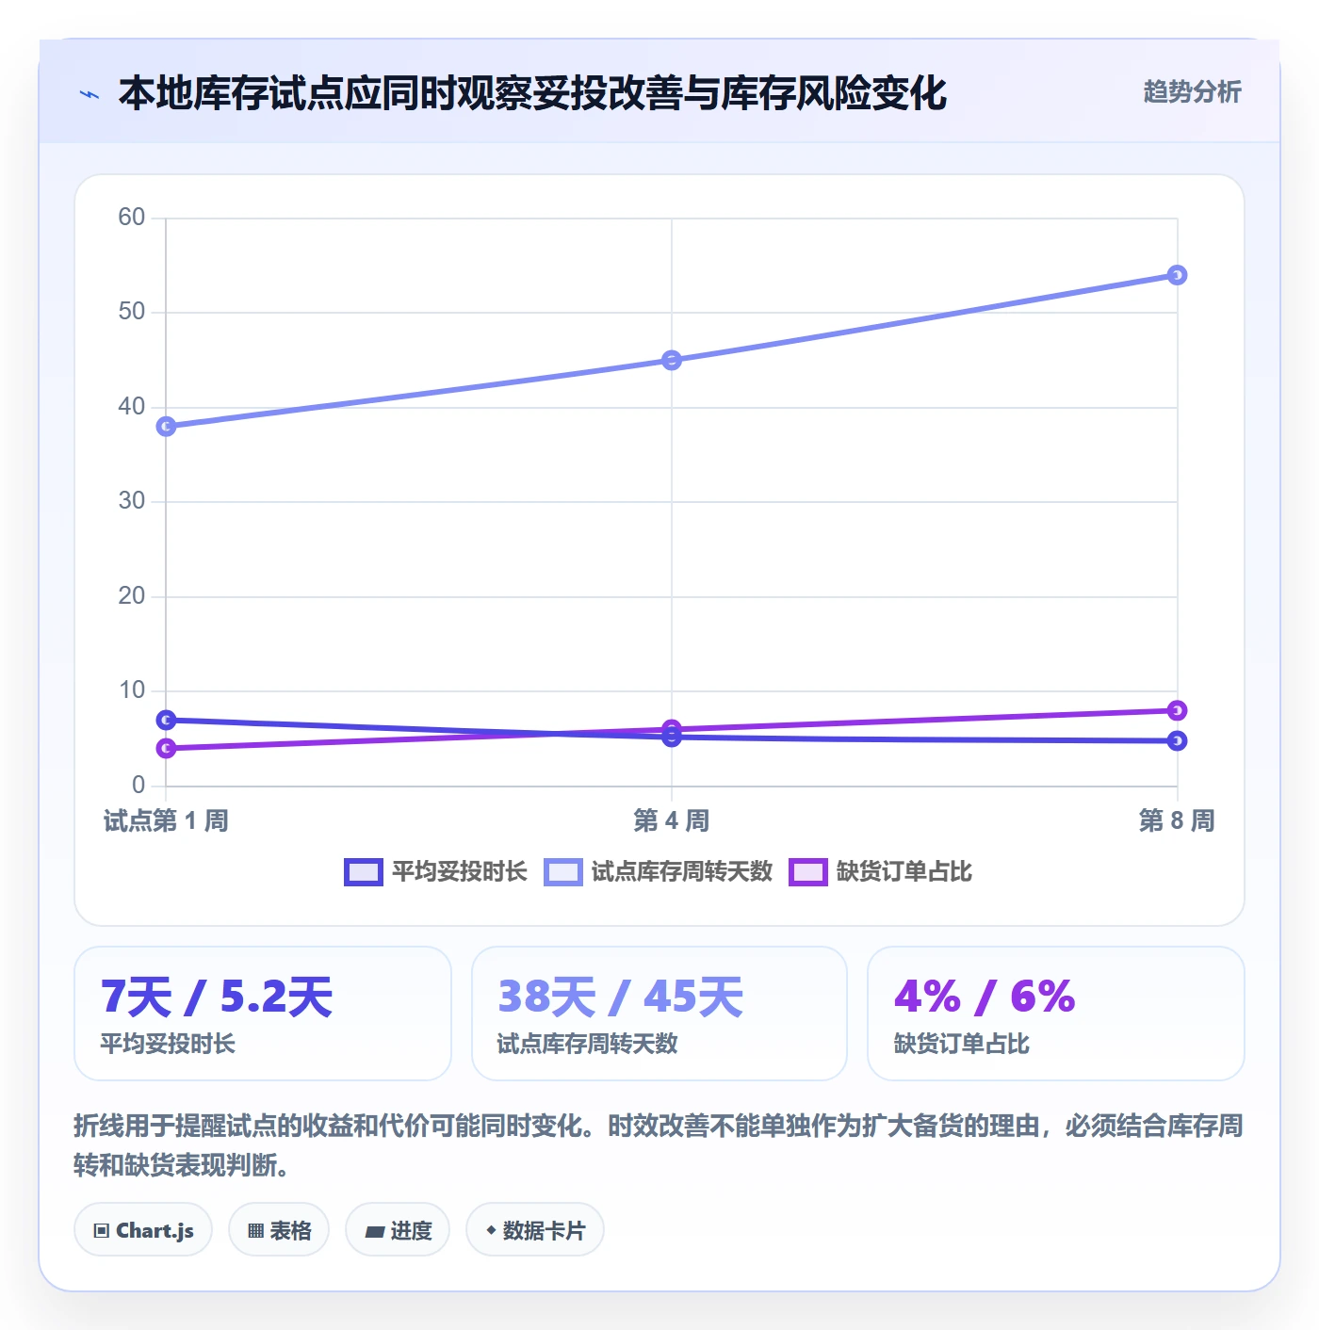Viewport: 1319px width, 1330px height.
Task: Open the 38天 / 45天 data card
Action: (x=659, y=1014)
